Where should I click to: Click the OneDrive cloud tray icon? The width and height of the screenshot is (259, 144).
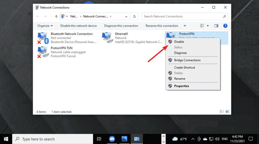205,139
